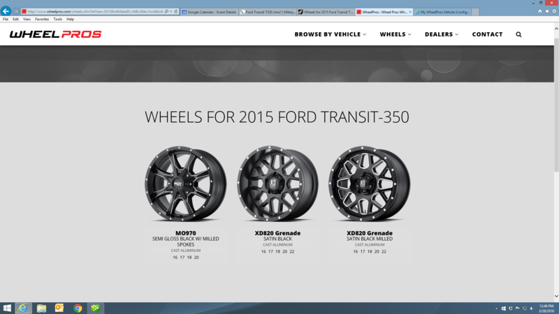Screen dimensions: 559x314
Task: Click the Wheel Pros logo
Action: 56,34
